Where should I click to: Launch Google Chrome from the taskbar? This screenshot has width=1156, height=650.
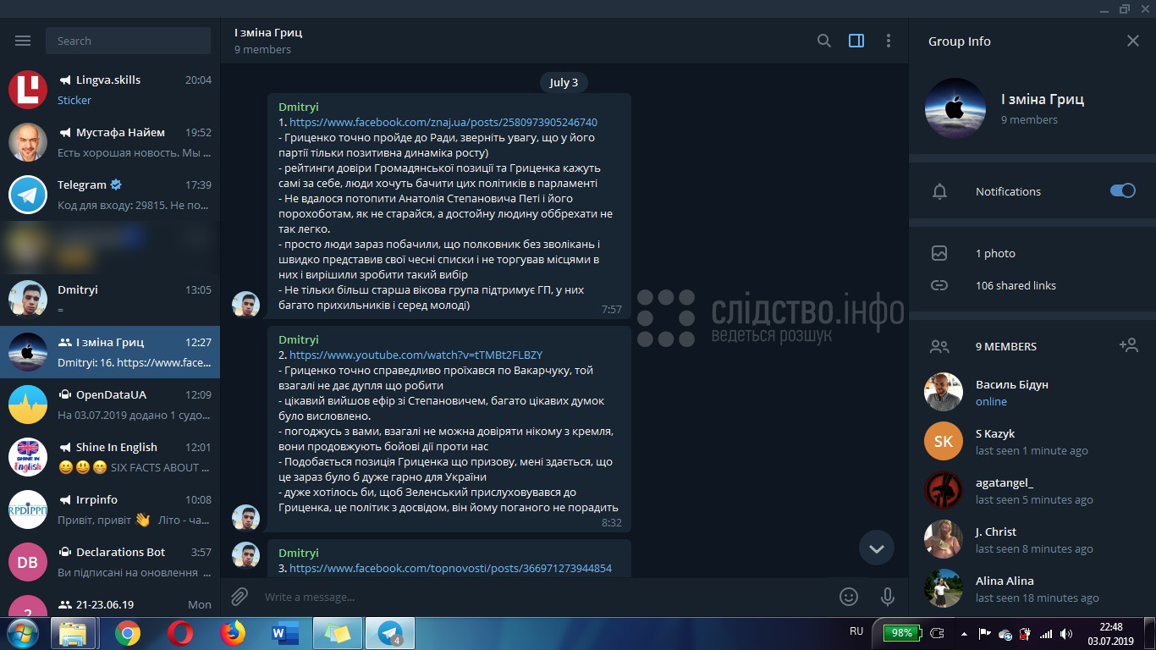point(128,633)
